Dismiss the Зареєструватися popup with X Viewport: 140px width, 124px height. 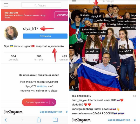pyautogui.click(x=53, y=103)
